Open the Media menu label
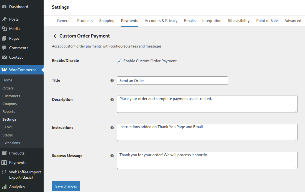Viewport: 305px width, 192px height. 14,29
